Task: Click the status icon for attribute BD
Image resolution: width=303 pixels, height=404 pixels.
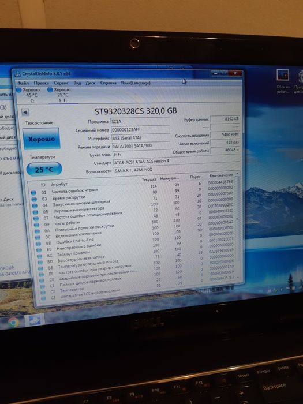Action: coord(40,262)
